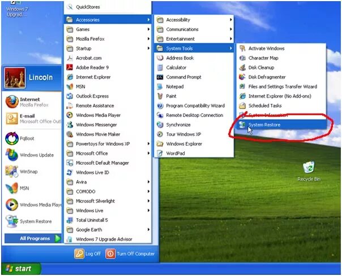The height and width of the screenshot is (276, 342).
Task: Open Acrobat.com entry
Action: click(108, 58)
